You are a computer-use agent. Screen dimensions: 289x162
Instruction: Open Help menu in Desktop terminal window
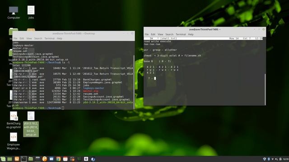click(59, 39)
